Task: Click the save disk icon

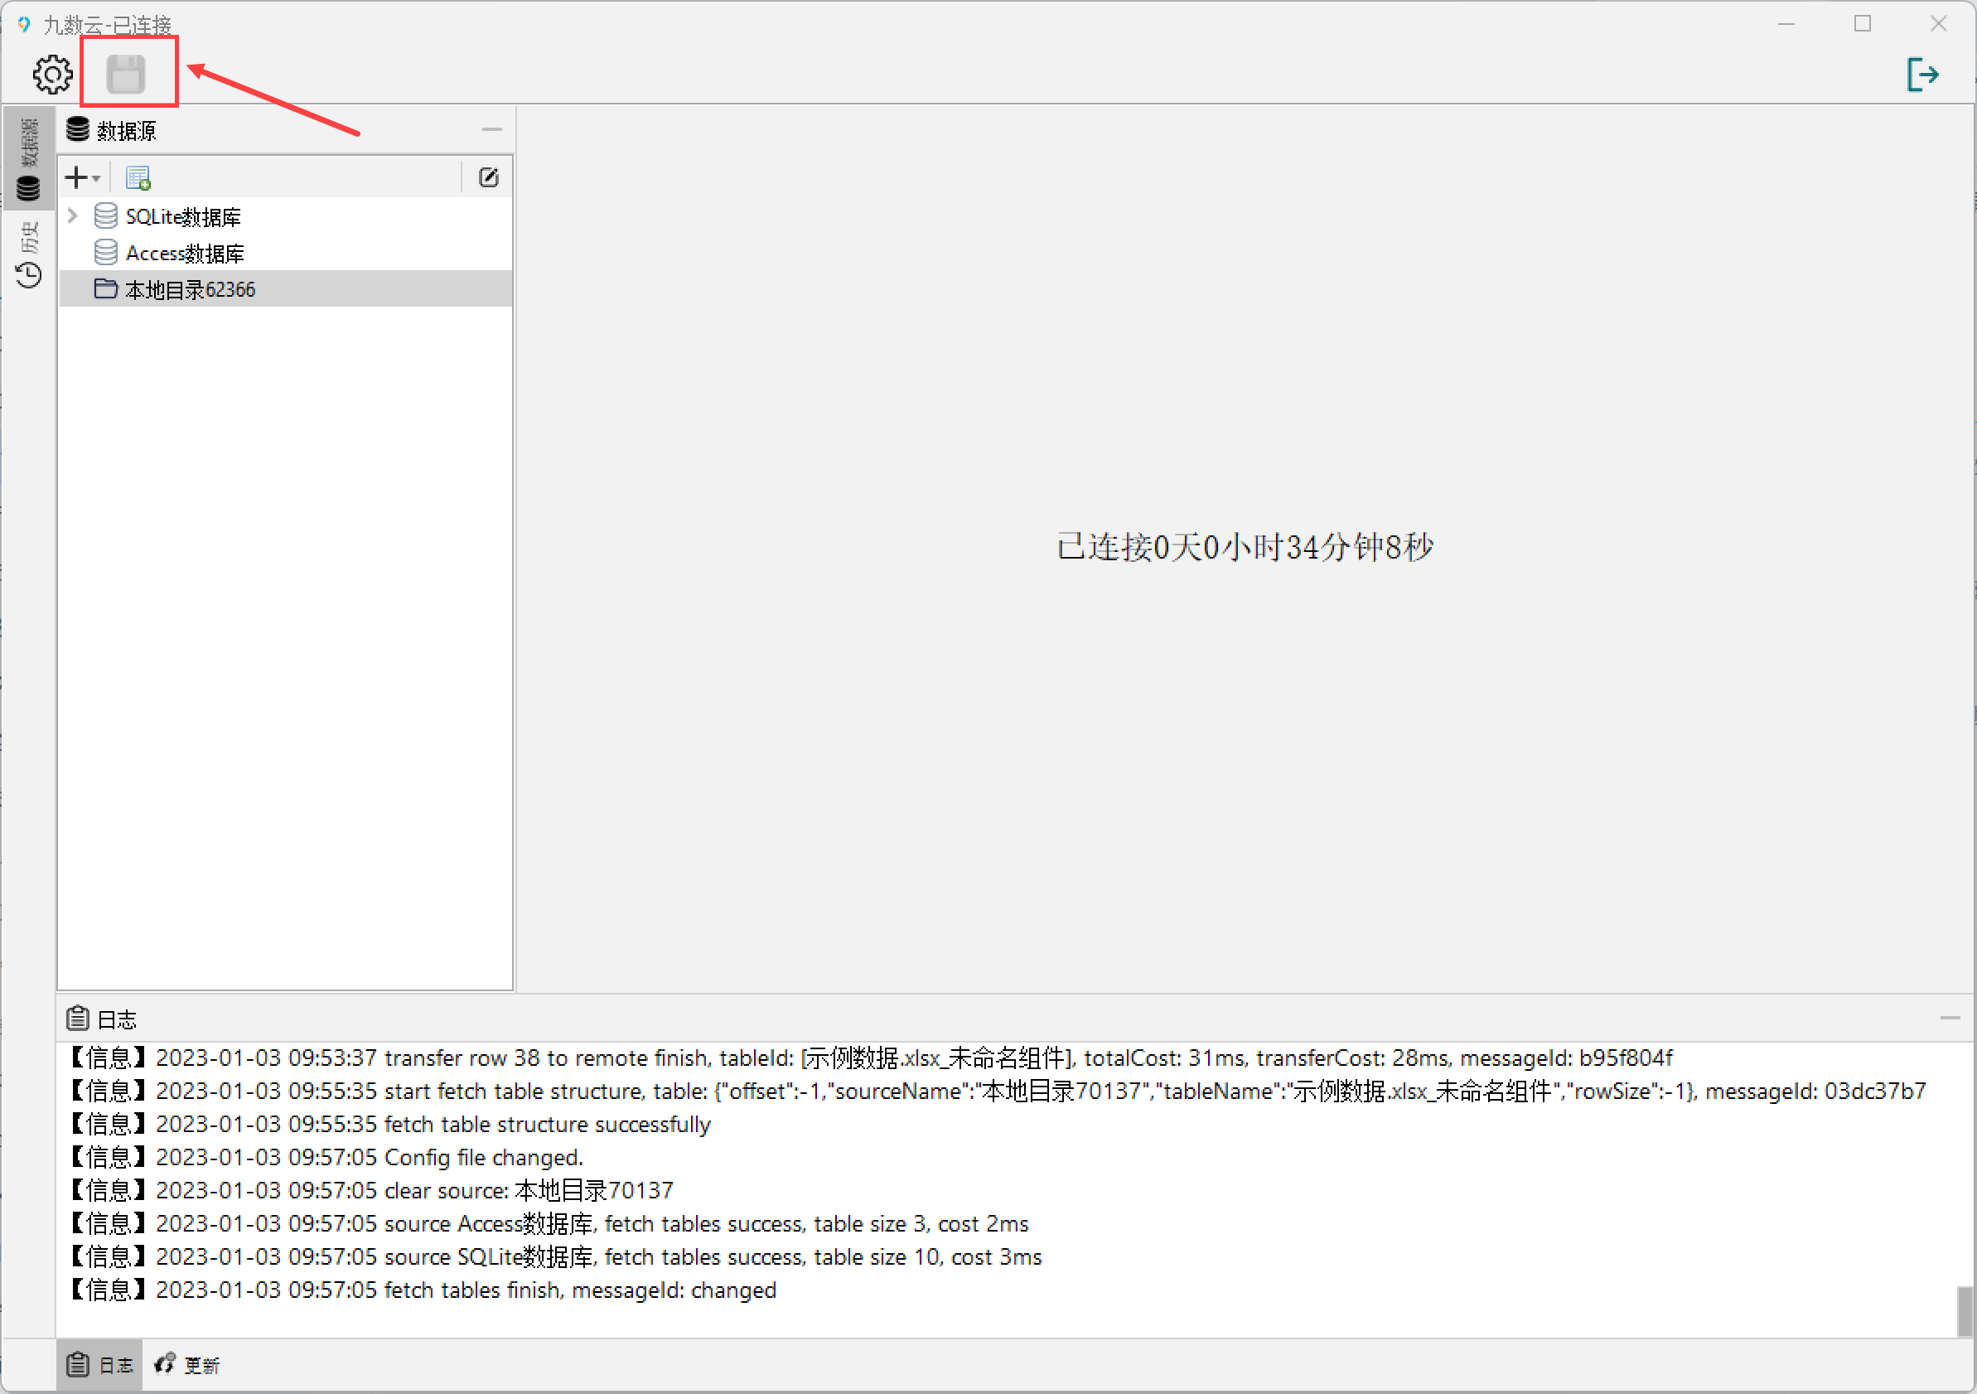Action: (126, 74)
